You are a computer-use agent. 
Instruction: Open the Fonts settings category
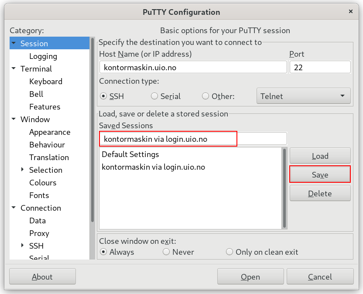[x=39, y=195]
